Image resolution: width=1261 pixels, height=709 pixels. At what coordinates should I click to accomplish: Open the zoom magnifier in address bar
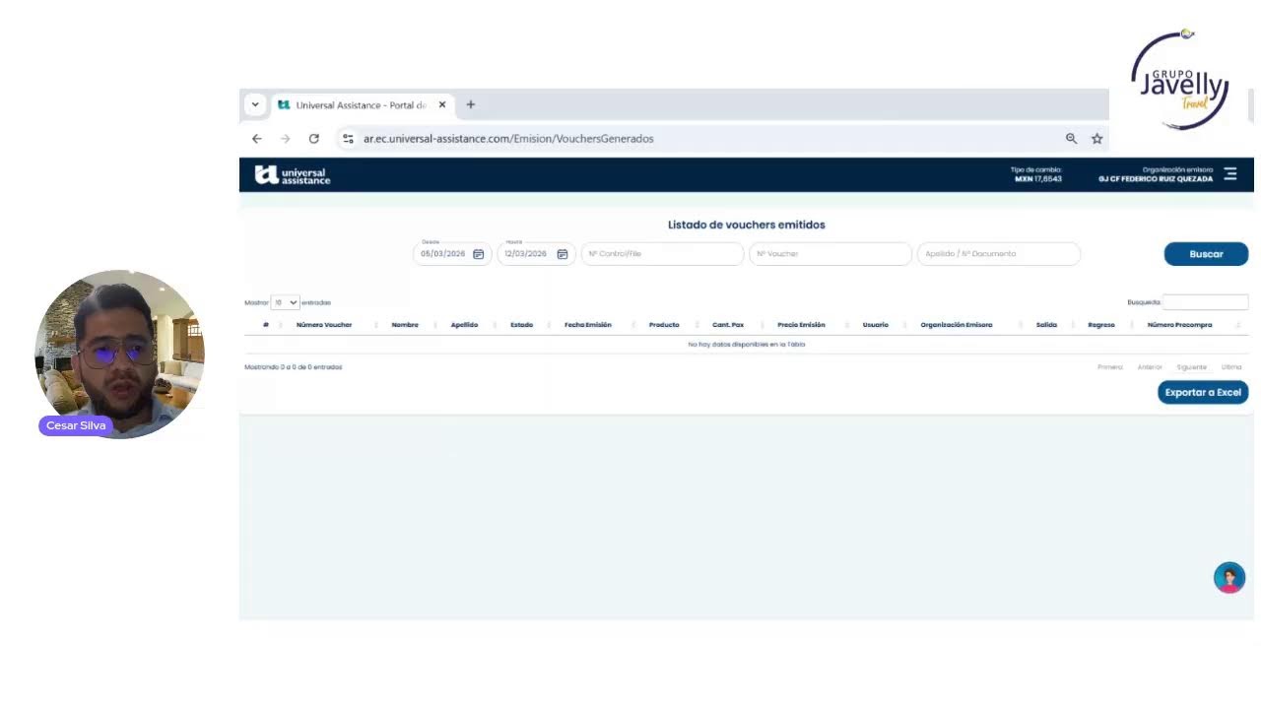tap(1071, 139)
